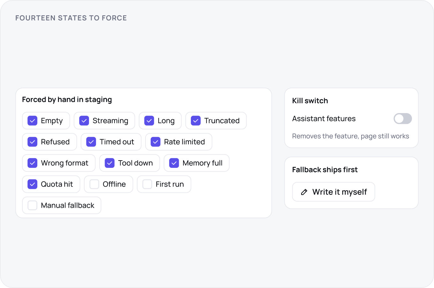The width and height of the screenshot is (434, 288).
Task: Uncheck the Refused checkbox
Action: pyautogui.click(x=33, y=142)
